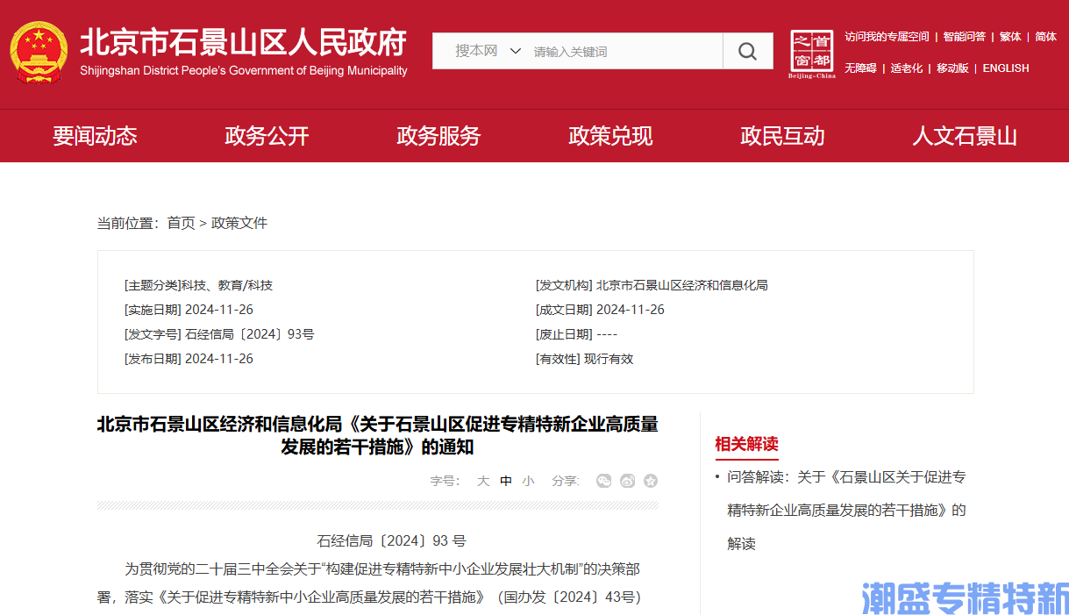
Task: Share article via QQ Zone star icon
Action: (x=651, y=481)
